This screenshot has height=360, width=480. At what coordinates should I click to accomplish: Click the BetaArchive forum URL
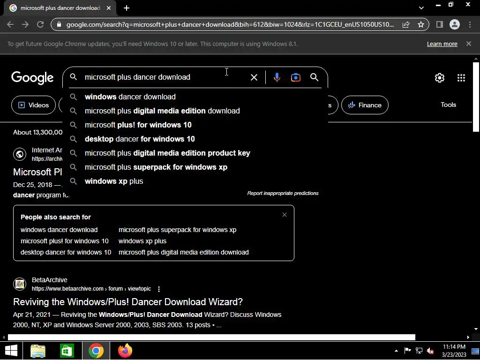(x=91, y=289)
